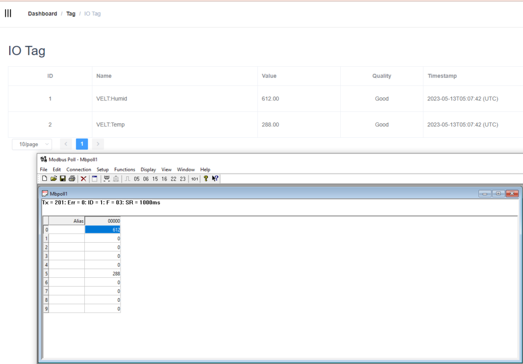The height and width of the screenshot is (364, 523).
Task: Open the Edit menu
Action: 57,170
